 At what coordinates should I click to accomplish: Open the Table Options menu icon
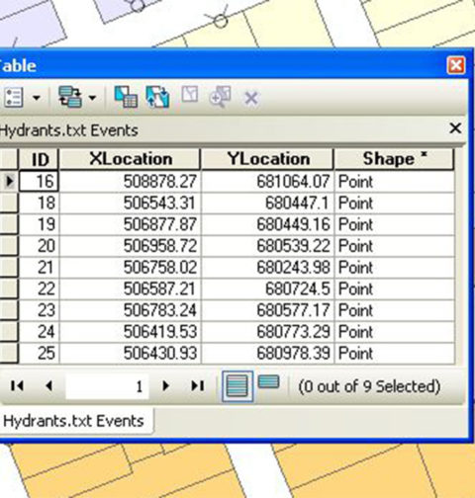[14, 98]
